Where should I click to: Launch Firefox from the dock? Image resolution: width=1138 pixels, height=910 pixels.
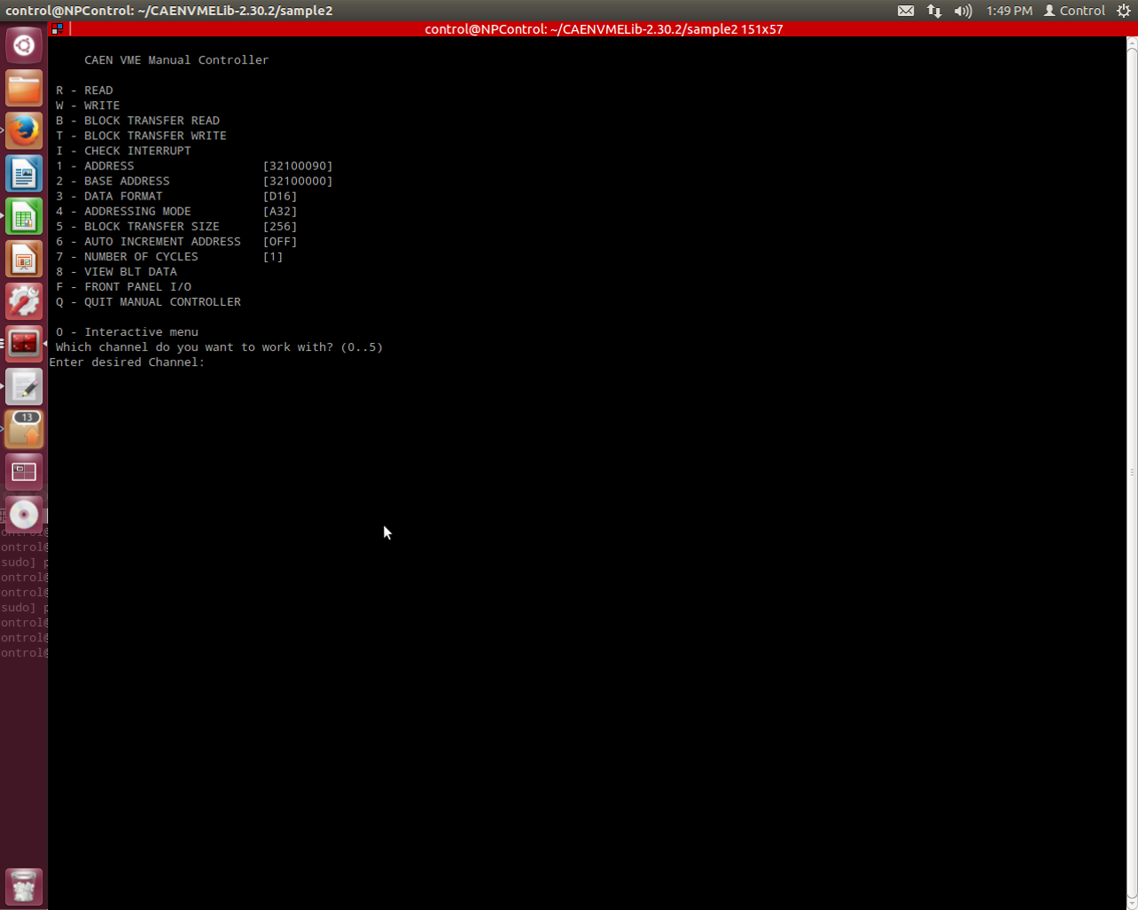coord(24,130)
